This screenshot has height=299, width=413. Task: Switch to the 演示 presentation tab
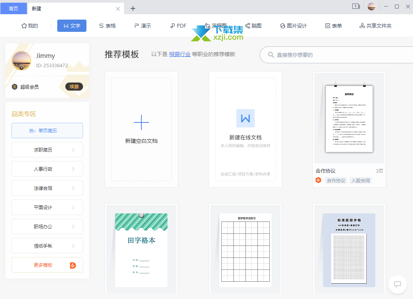[x=143, y=26]
